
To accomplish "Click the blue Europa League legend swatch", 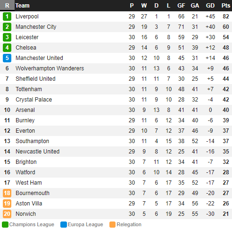I will [x=64, y=224].
